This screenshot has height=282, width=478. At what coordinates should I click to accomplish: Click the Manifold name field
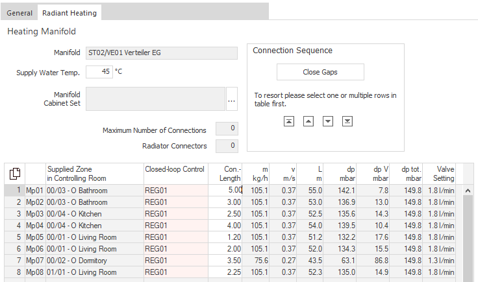click(x=162, y=53)
